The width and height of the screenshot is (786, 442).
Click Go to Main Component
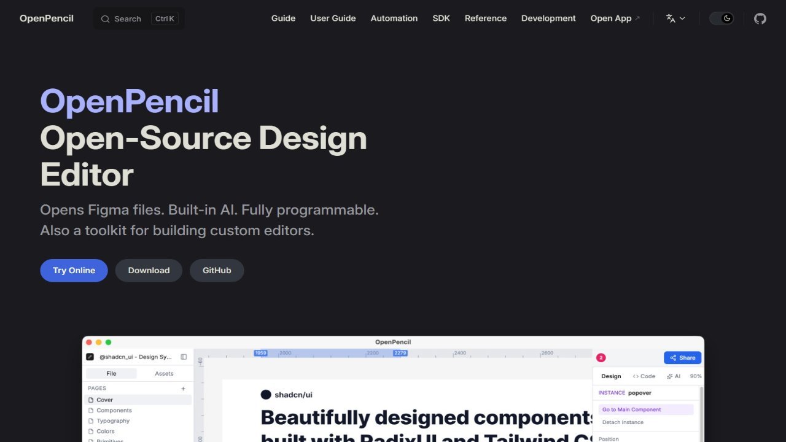point(646,409)
